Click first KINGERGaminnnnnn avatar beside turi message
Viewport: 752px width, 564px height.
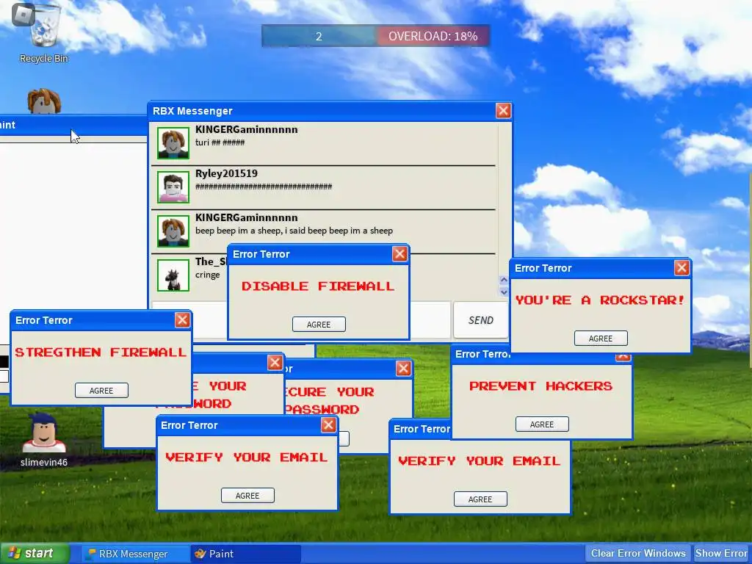173,143
